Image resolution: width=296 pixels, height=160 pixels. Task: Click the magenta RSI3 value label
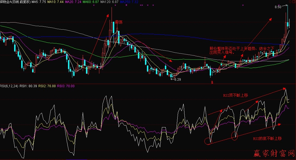click(x=66, y=86)
